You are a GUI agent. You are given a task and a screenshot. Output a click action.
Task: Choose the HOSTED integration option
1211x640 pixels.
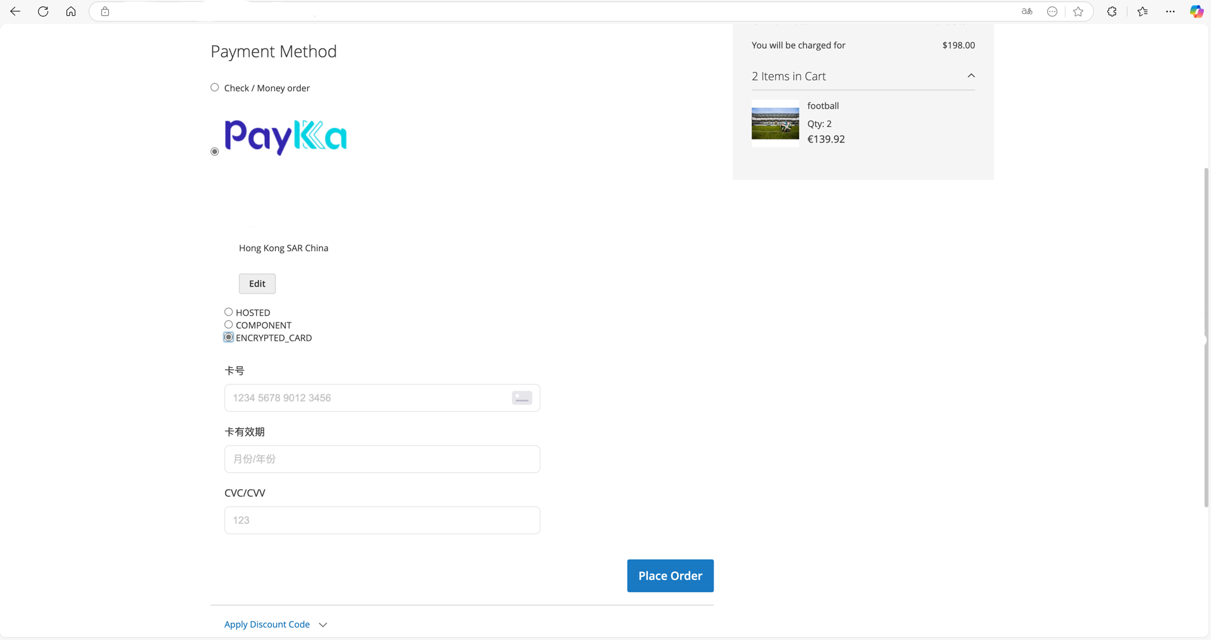(x=228, y=312)
